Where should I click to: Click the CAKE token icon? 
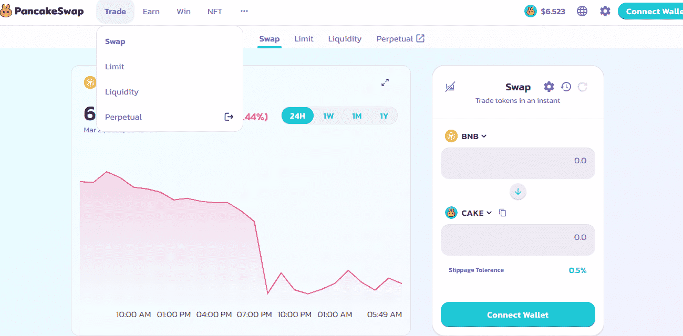pos(451,213)
